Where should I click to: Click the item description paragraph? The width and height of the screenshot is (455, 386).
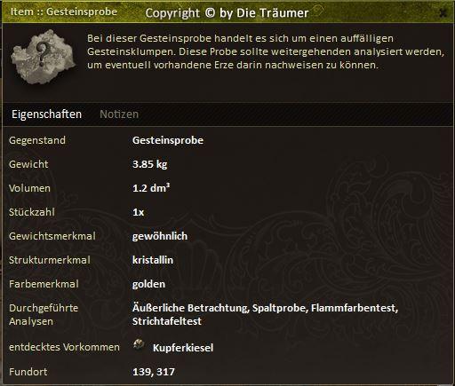coord(266,51)
